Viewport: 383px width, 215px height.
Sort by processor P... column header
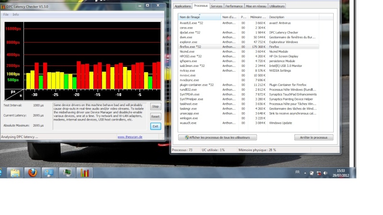243,17
